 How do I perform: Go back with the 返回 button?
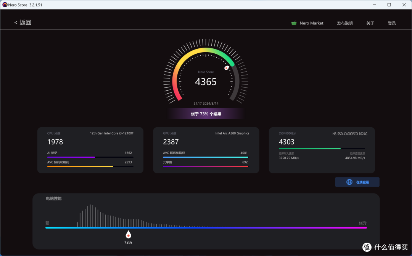coord(23,22)
